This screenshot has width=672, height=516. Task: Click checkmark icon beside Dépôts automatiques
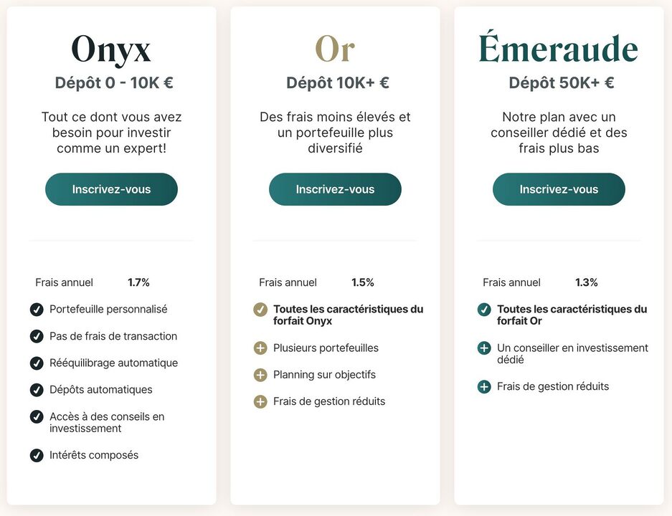(x=37, y=390)
